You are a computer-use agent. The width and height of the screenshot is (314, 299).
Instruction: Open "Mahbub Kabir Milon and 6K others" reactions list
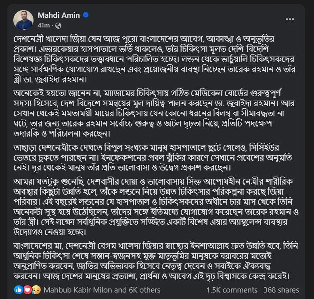click(x=102, y=290)
